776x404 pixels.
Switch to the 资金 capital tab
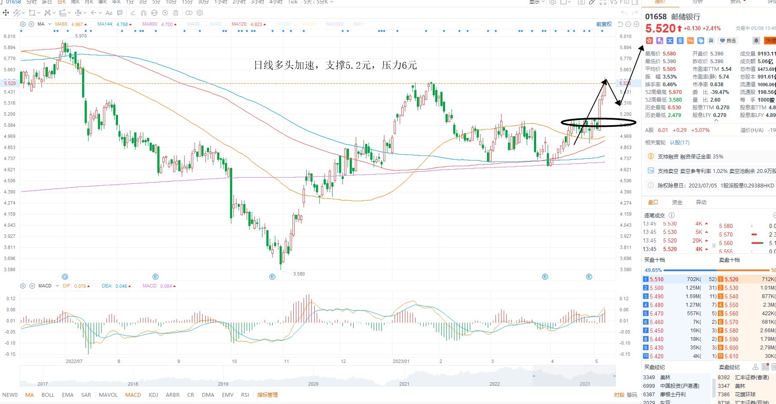(x=677, y=202)
